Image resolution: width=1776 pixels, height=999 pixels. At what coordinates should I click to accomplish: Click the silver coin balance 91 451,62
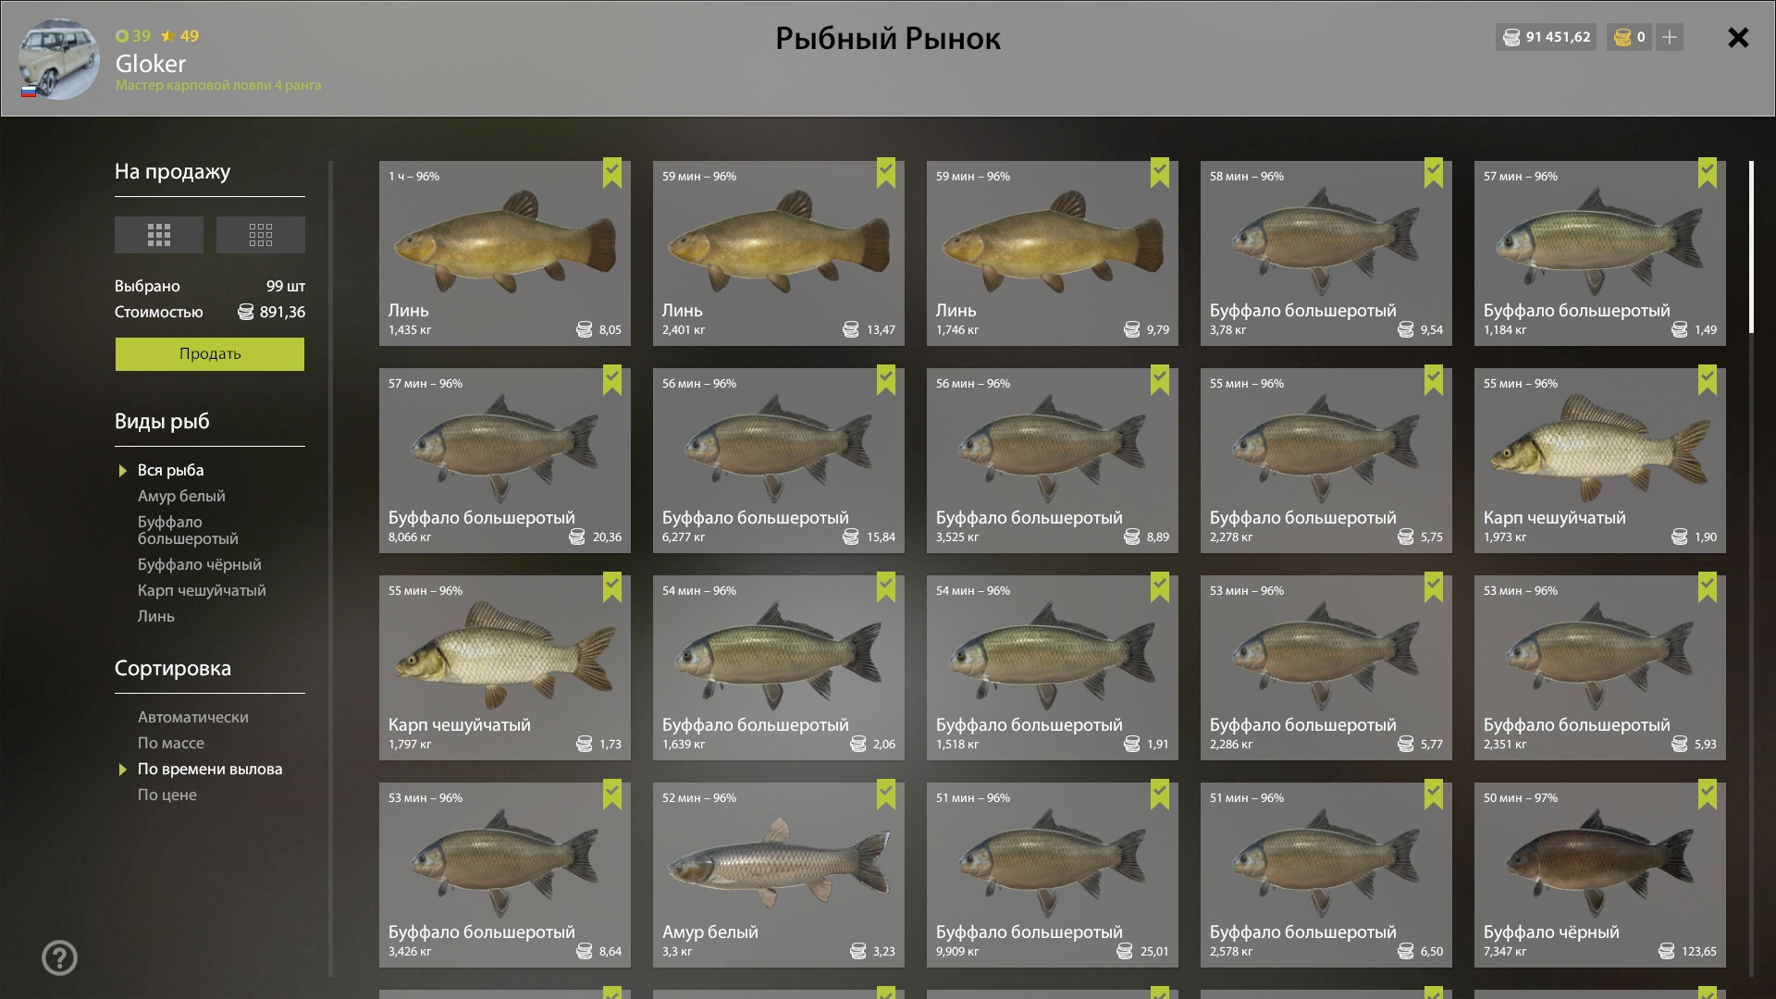[x=1547, y=37]
